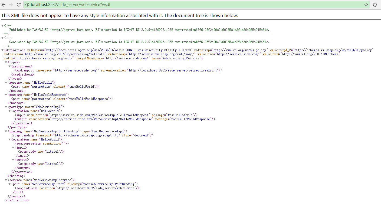381x216 pixels.
Task: Click the browser forward arrow
Action: [x=11, y=5]
